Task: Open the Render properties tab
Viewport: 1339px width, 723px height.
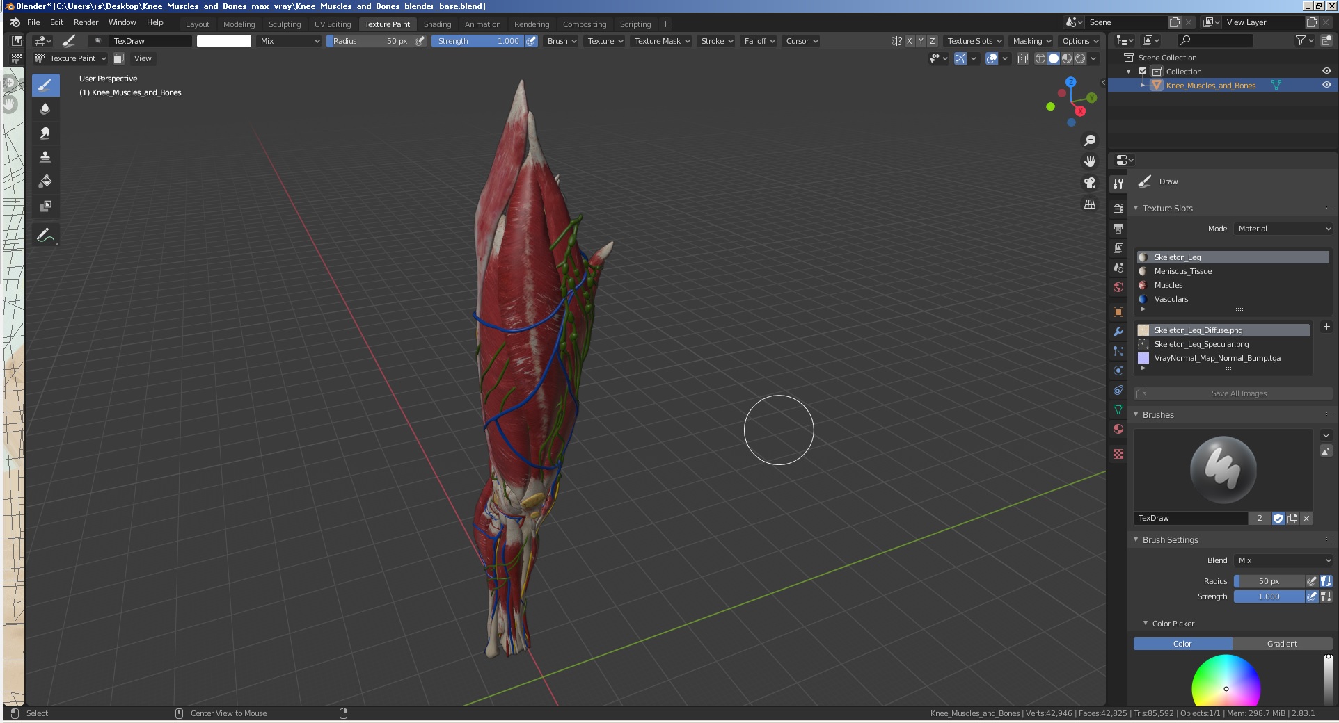Action: pos(1118,209)
